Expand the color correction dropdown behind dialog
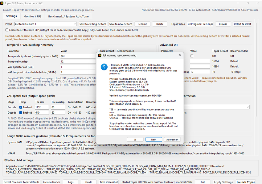This screenshot has height=184, width=262. pyautogui.click(x=248, y=107)
